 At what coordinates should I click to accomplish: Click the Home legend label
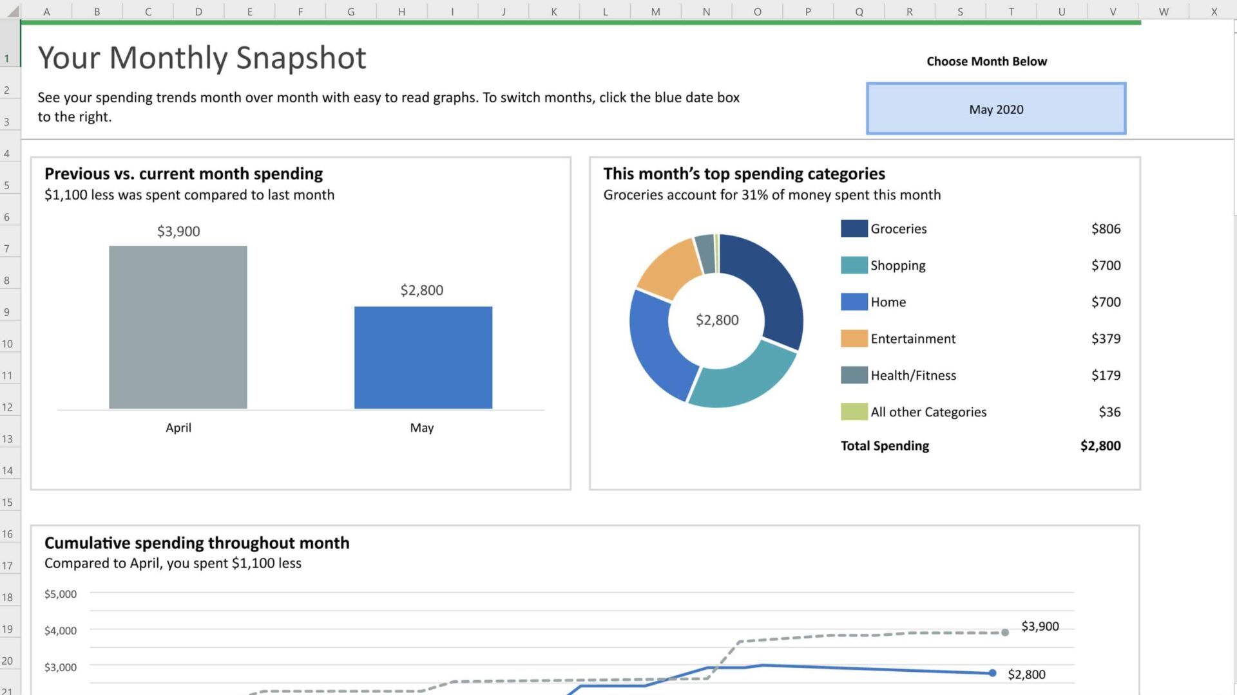coord(888,302)
